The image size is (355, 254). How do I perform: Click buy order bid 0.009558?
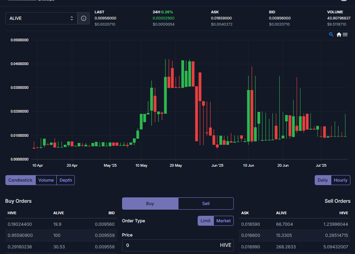[104, 247]
